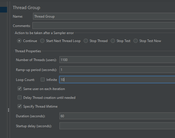
Task: Uncheck Same user on each iteration
Action: 20,89
